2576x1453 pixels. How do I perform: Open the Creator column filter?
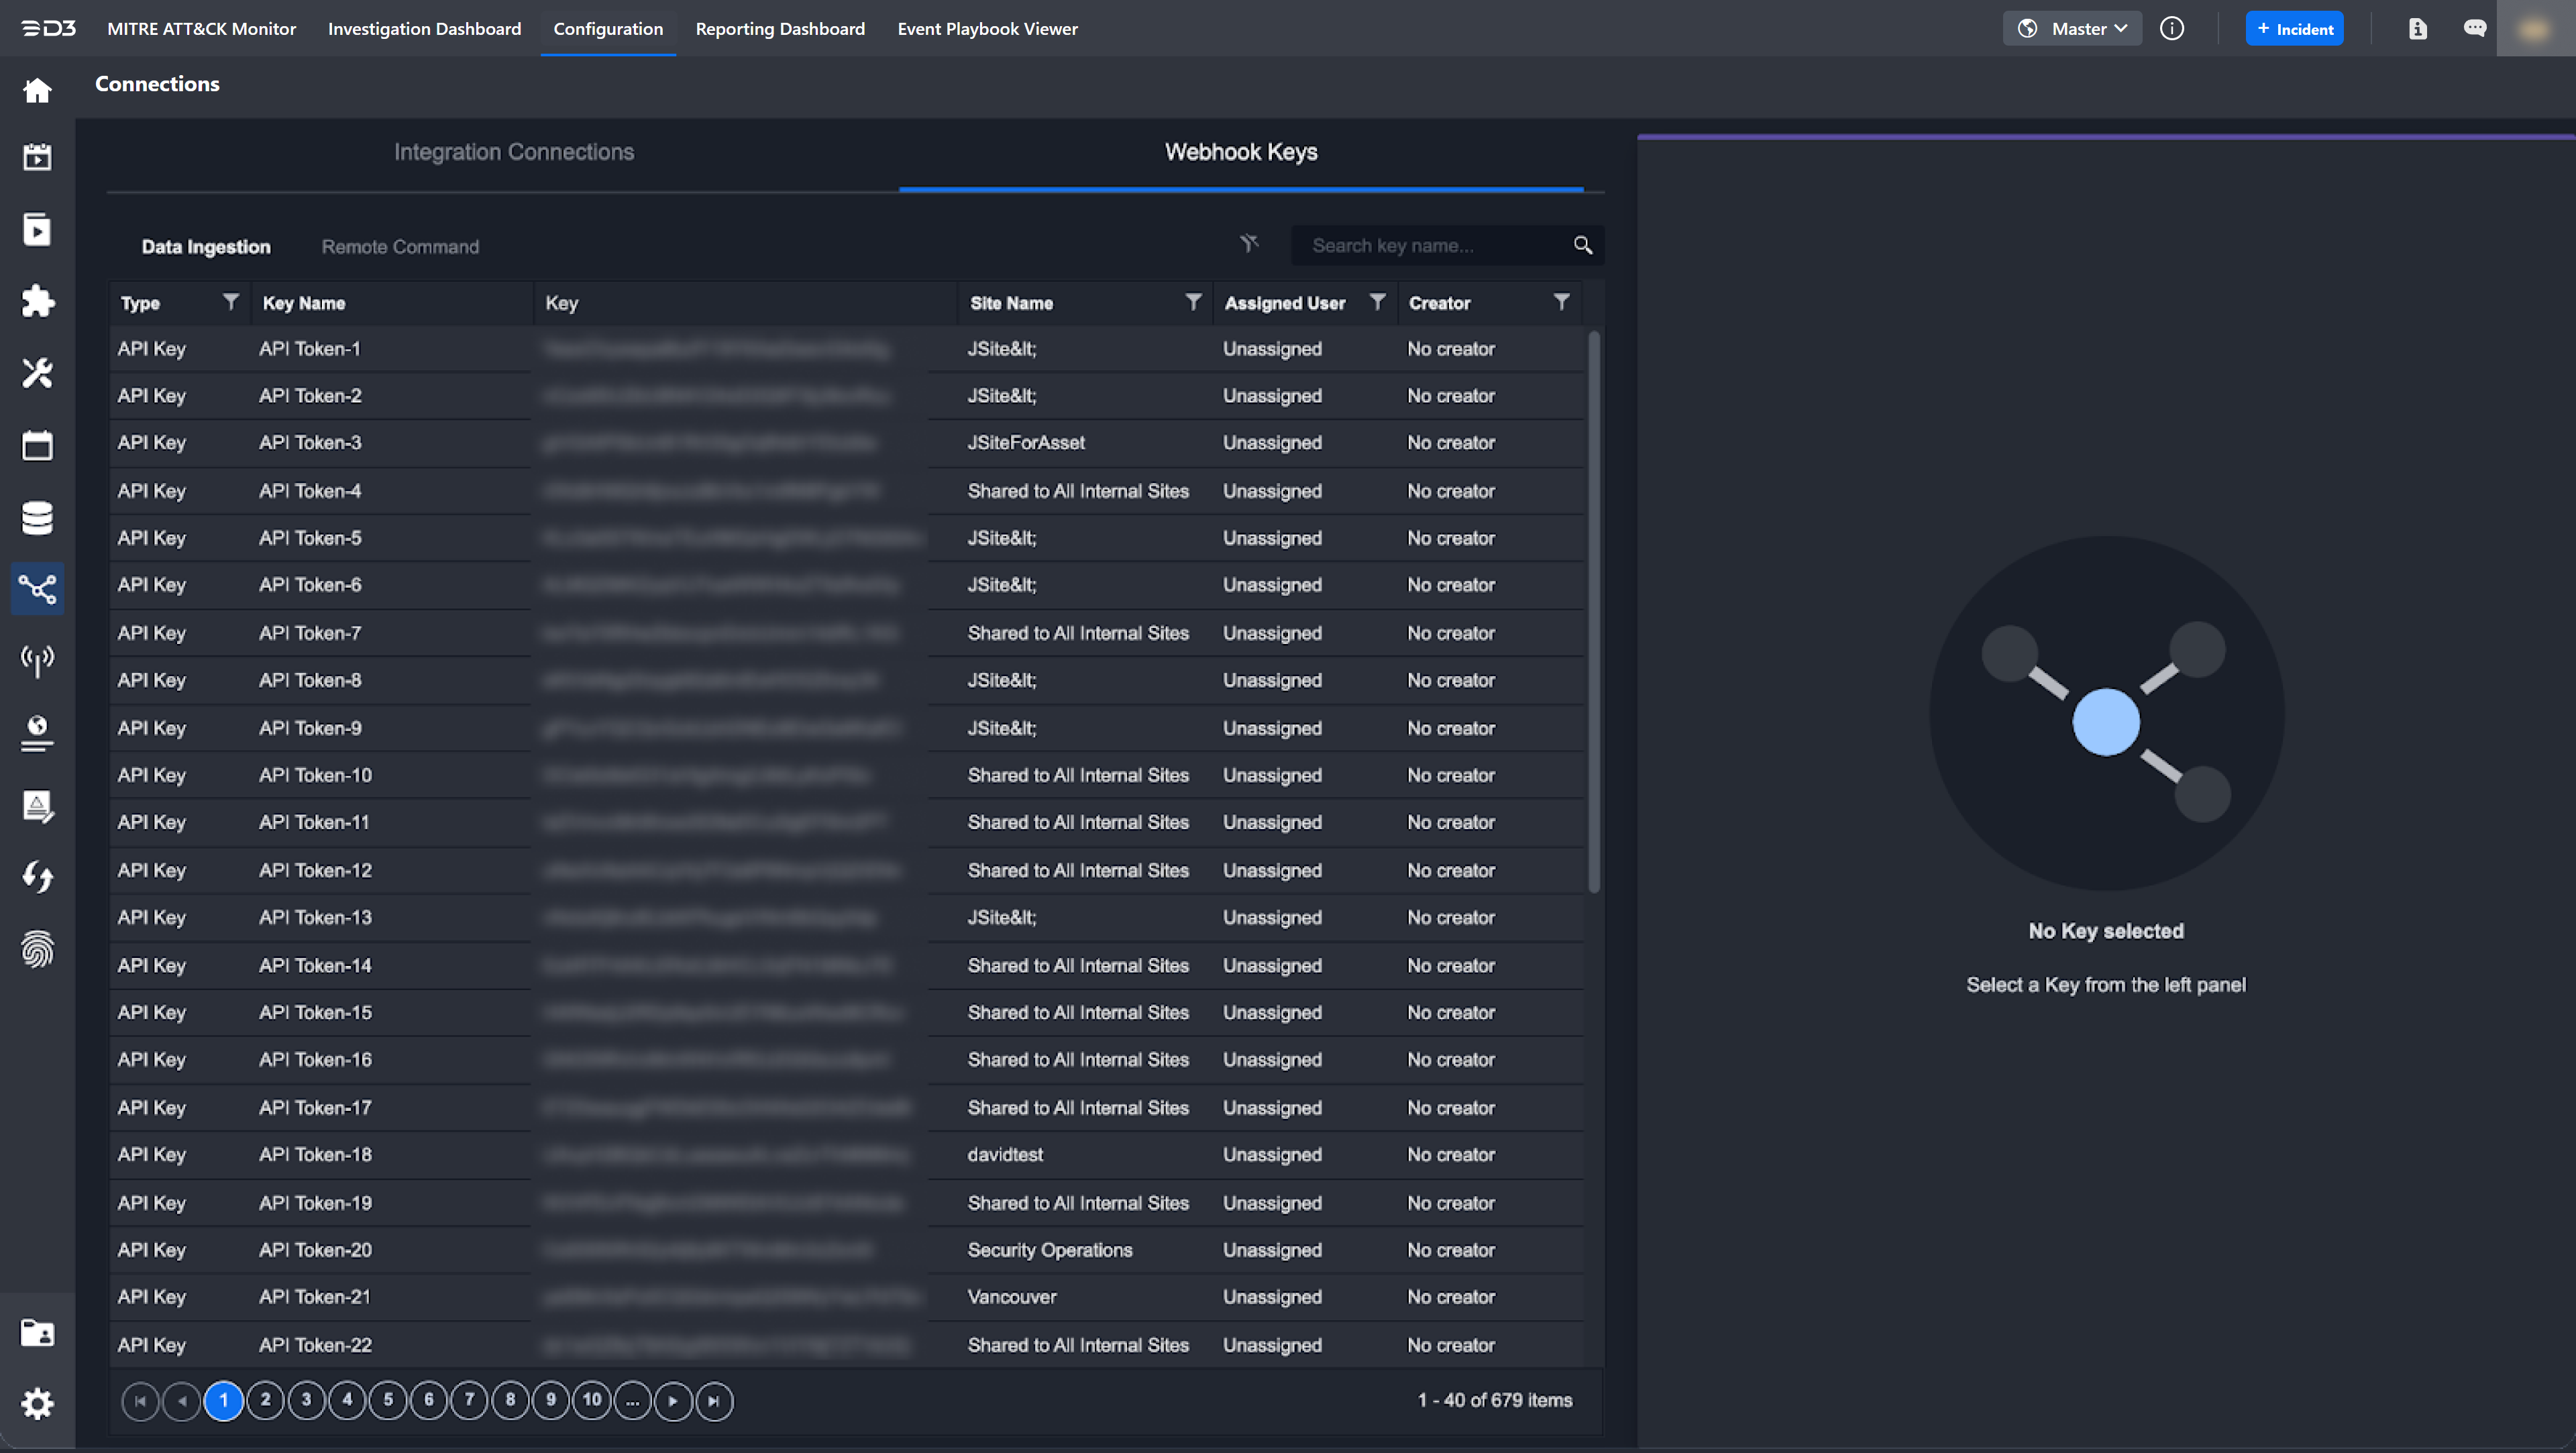[x=1561, y=302]
